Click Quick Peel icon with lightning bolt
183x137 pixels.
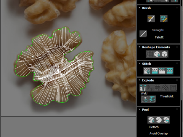(151, 120)
